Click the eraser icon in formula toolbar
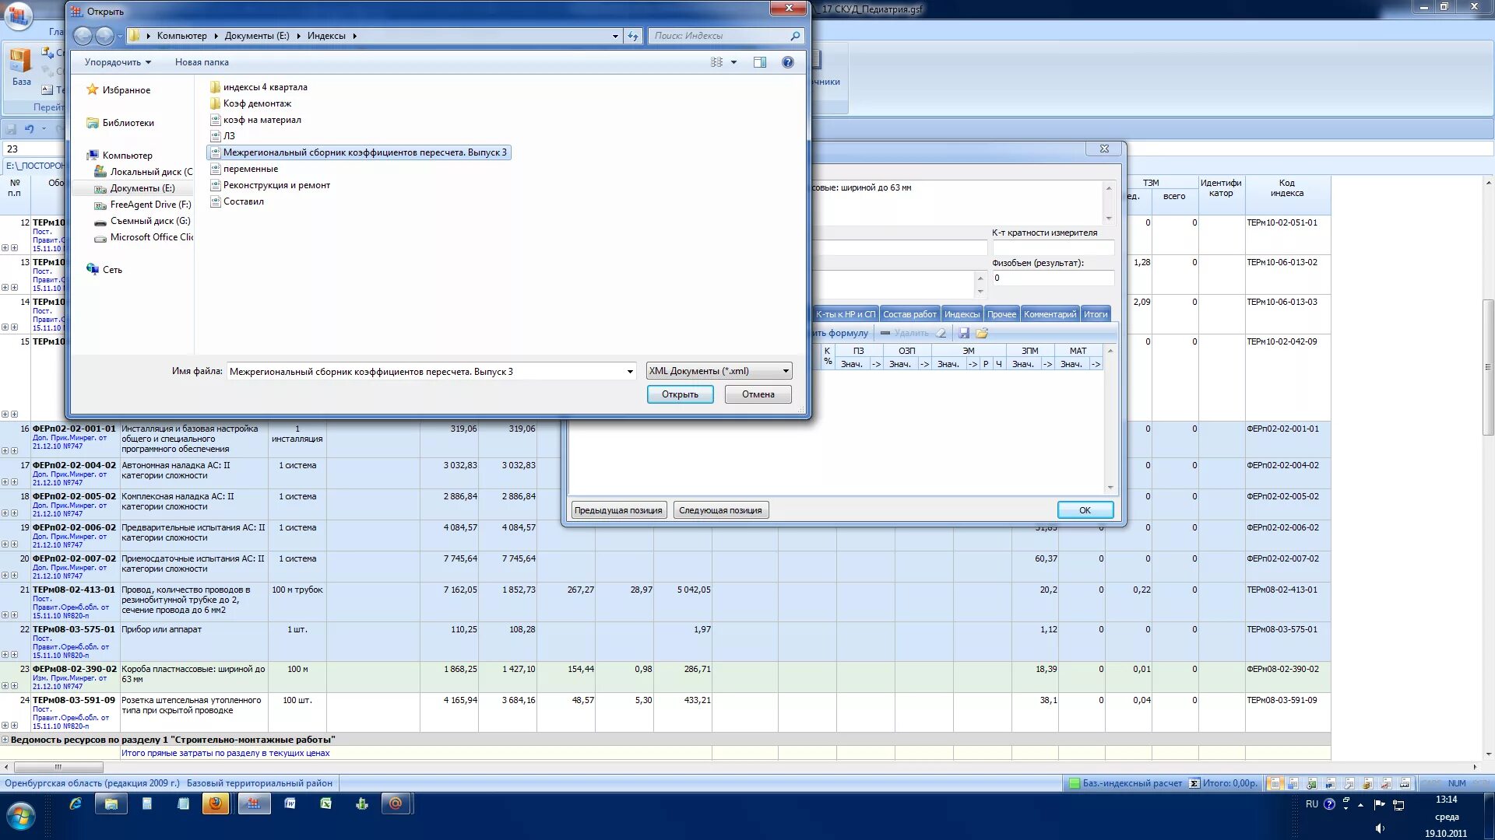This screenshot has width=1495, height=840. [941, 333]
